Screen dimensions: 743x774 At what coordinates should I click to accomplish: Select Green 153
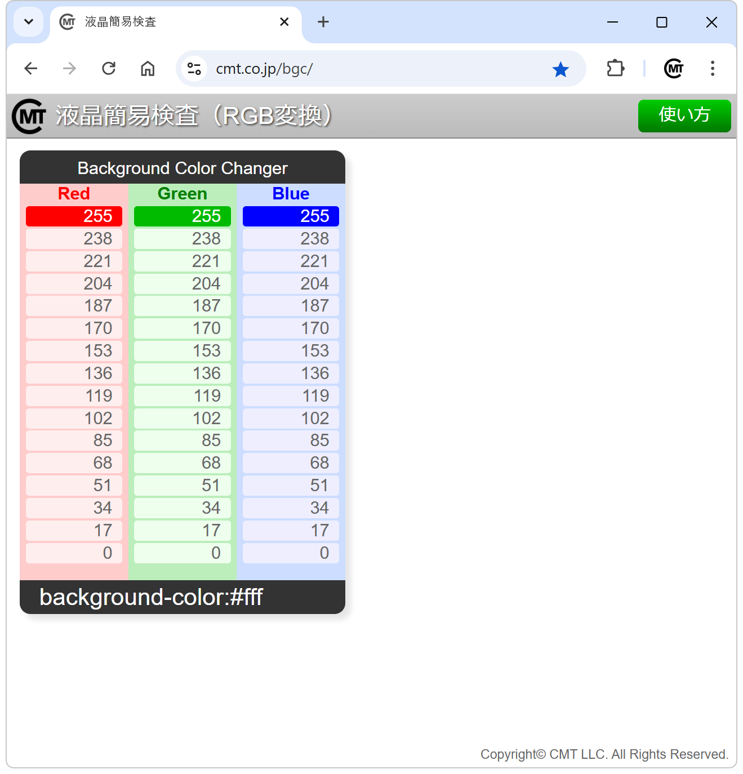click(x=183, y=351)
